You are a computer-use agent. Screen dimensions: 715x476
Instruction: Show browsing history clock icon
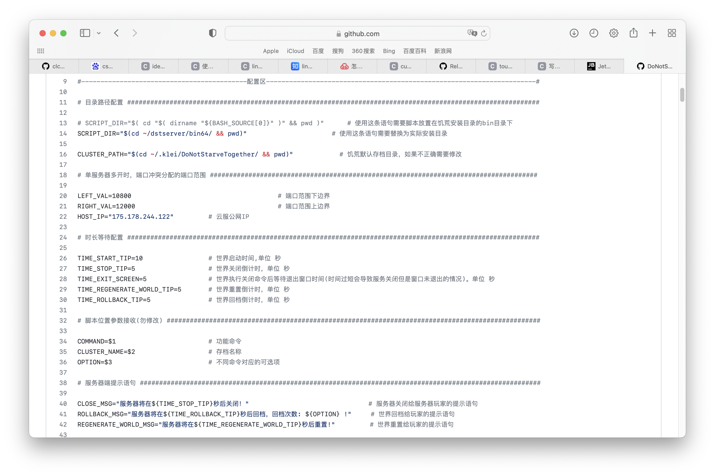tap(594, 33)
